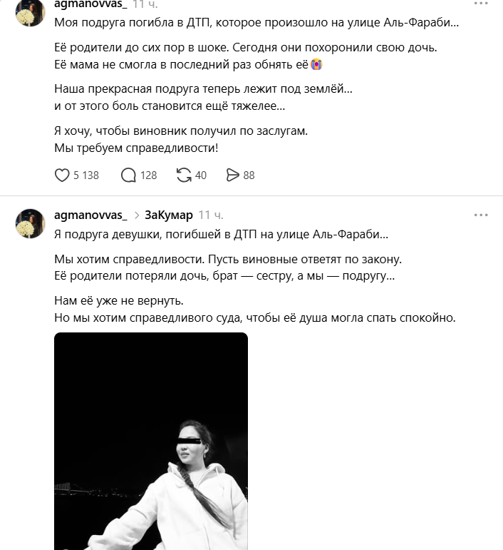The image size is (503, 550).
Task: Click the 5 138 likes count
Action: coord(85,175)
